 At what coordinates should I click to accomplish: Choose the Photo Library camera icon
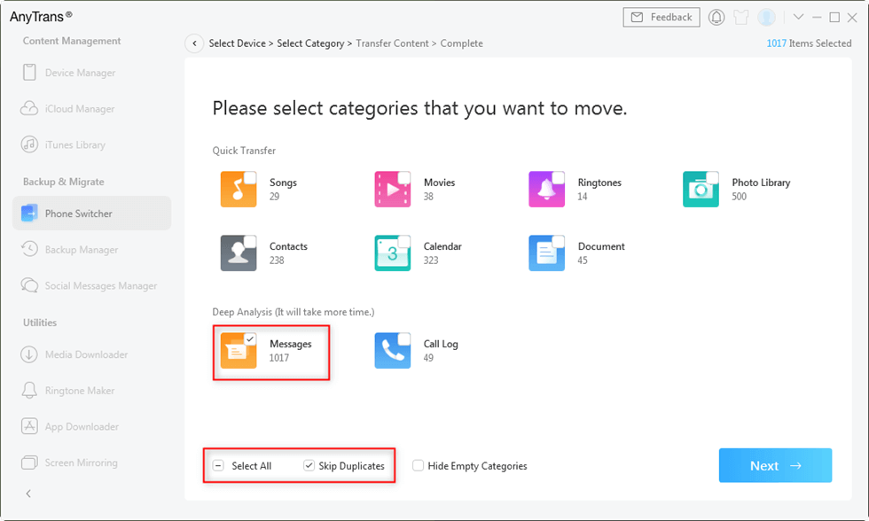(701, 190)
